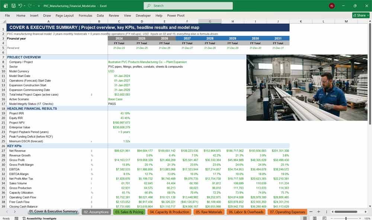Screen dimensions: 372x220
Task: Click the 100% zoom level
Action: (367, 219)
